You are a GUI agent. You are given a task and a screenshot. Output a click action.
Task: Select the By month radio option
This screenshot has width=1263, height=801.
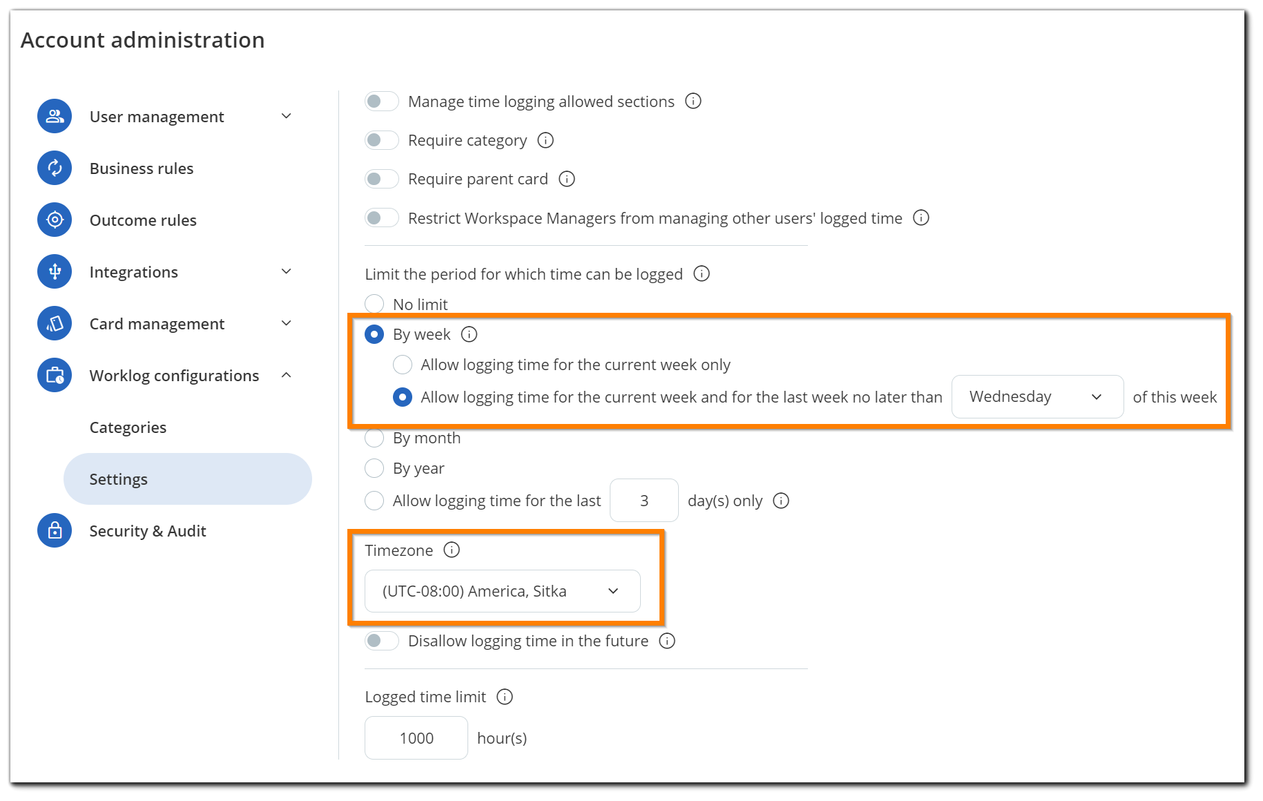point(374,438)
